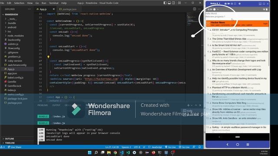Click the errors and warnings status indicator
This screenshot has height=156, width=278.
pyautogui.click(x=3, y=147)
